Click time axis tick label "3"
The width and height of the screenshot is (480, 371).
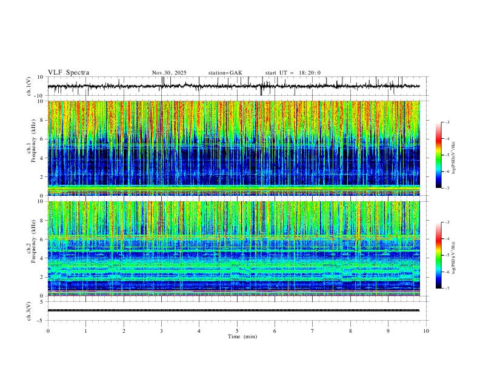(x=161, y=331)
